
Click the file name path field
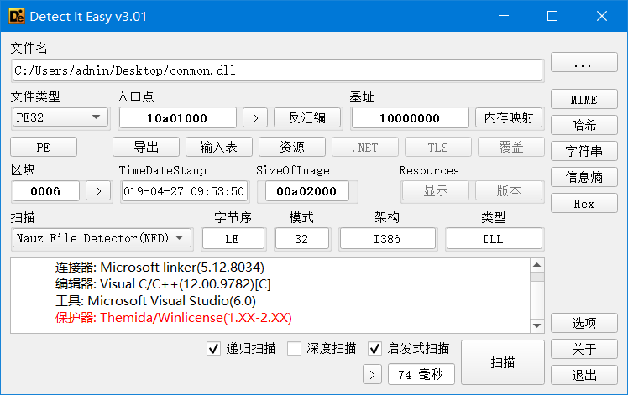(277, 70)
